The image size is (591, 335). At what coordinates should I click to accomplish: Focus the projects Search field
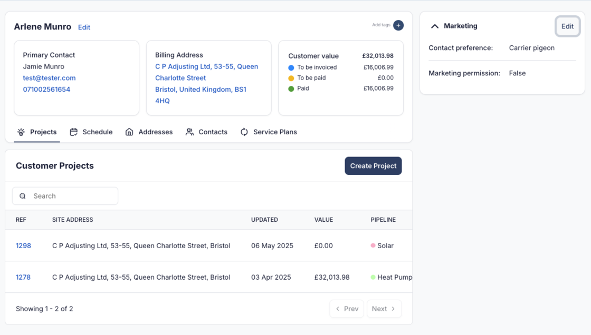pyautogui.click(x=71, y=196)
